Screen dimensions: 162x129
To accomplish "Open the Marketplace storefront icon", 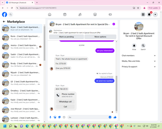I will coord(95,15).
